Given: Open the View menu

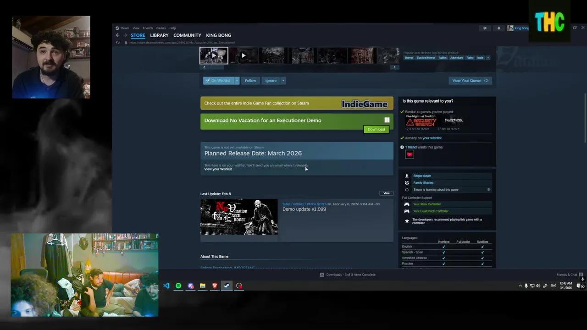Looking at the screenshot, I should click(136, 28).
